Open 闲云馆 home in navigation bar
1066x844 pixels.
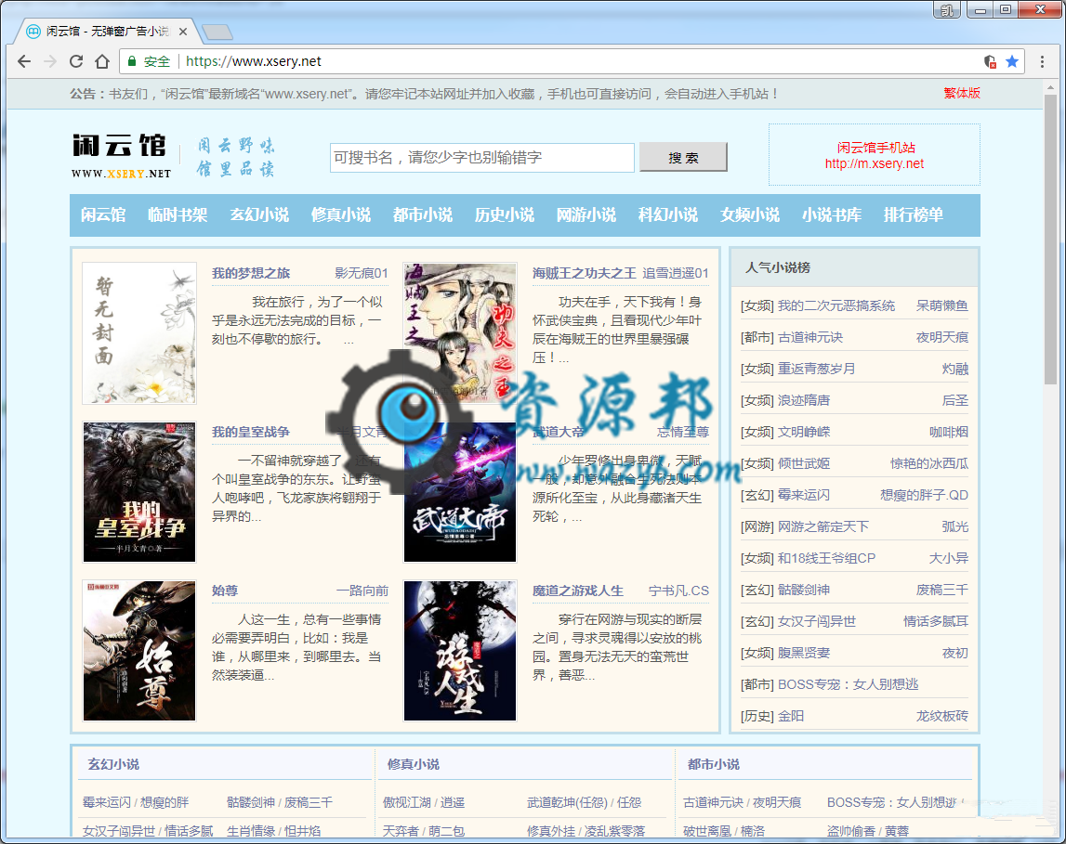(103, 215)
